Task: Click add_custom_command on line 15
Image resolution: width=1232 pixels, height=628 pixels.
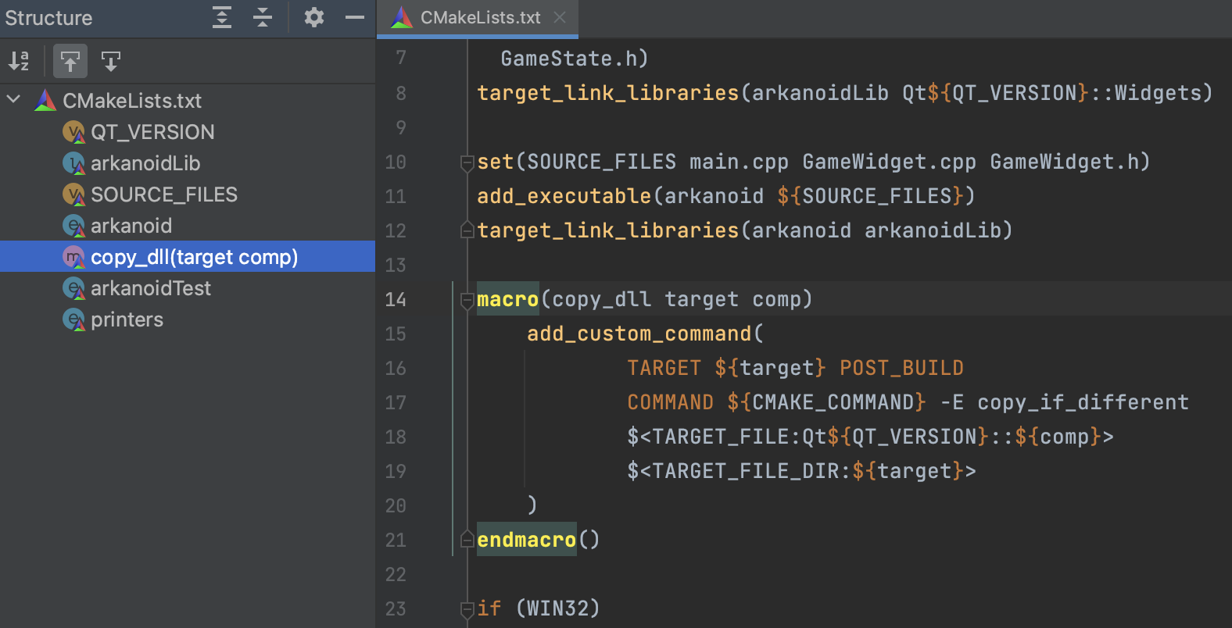Action: 639,334
